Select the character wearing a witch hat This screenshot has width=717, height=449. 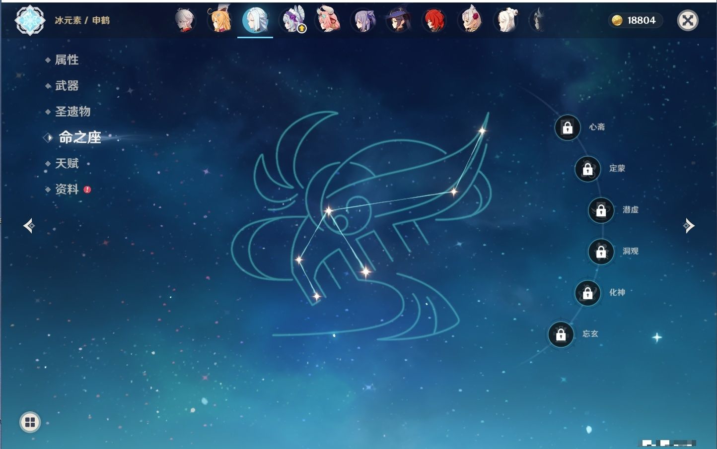tap(398, 20)
